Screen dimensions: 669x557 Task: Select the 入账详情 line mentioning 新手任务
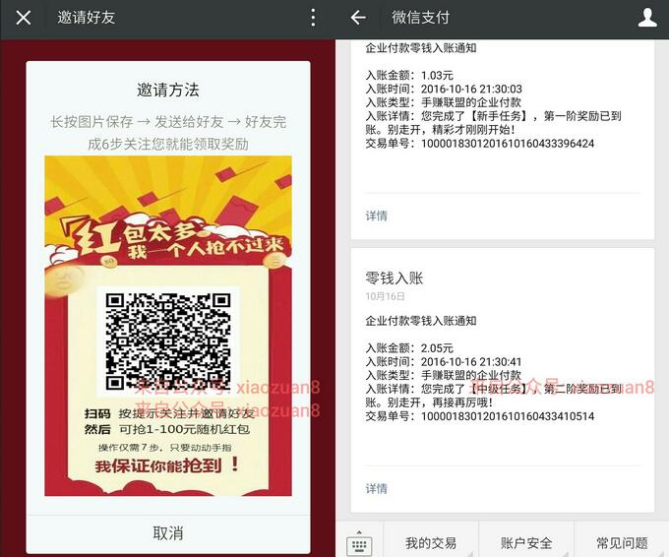tap(493, 122)
